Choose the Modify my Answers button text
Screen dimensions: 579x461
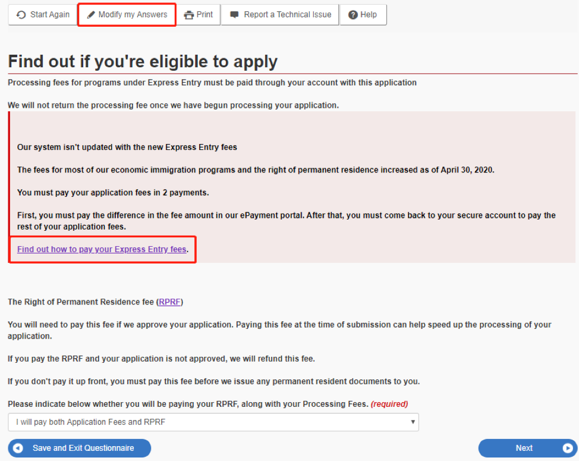[133, 15]
